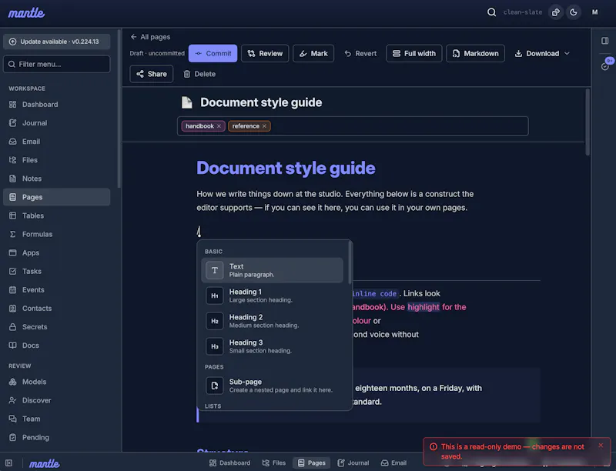Image resolution: width=616 pixels, height=471 pixels.
Task: Click the slash menu scrollbar
Action: [350, 262]
